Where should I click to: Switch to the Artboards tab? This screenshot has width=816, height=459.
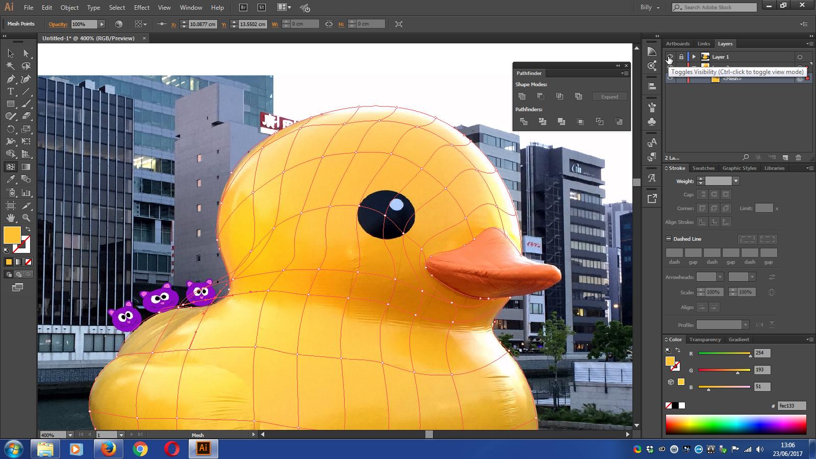pyautogui.click(x=678, y=44)
